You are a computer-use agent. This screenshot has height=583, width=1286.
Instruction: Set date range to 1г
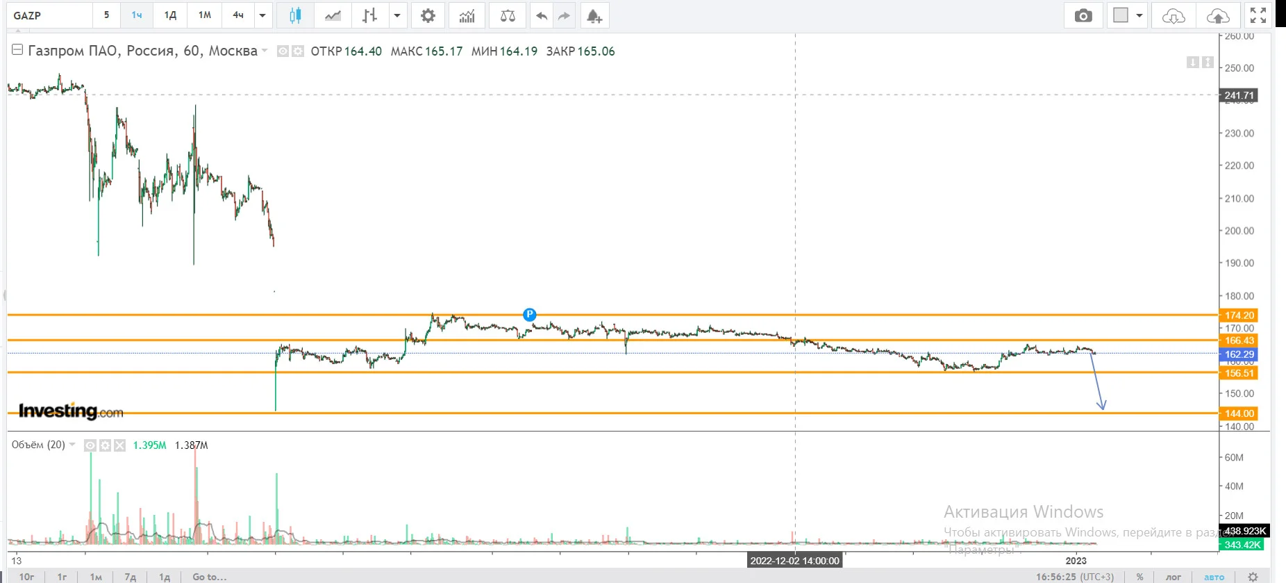[x=62, y=577]
